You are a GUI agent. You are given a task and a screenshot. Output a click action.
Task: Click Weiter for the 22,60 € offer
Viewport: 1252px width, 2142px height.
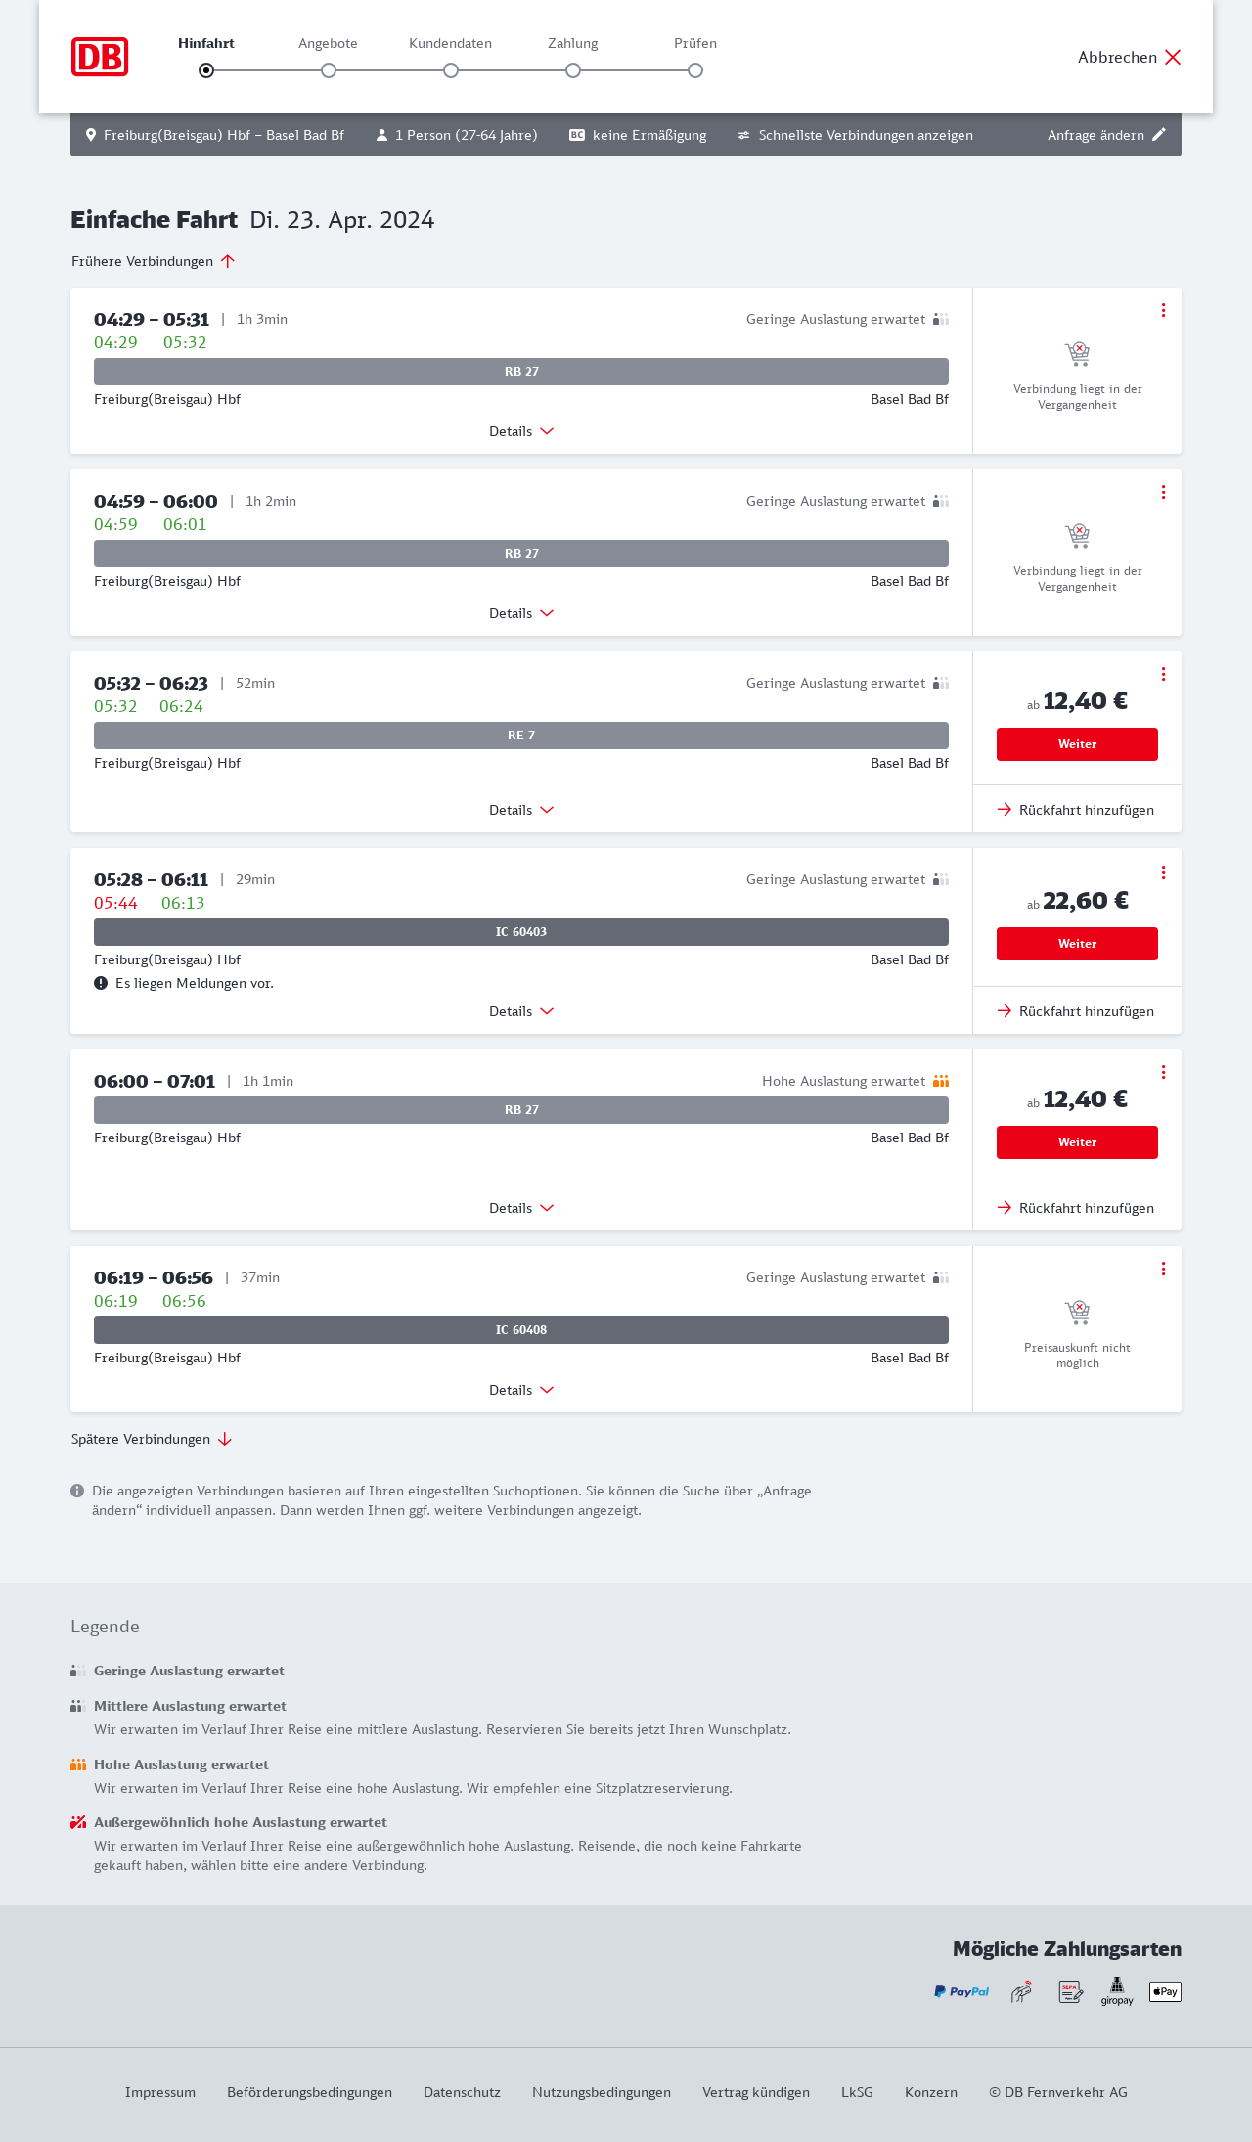pyautogui.click(x=1077, y=944)
